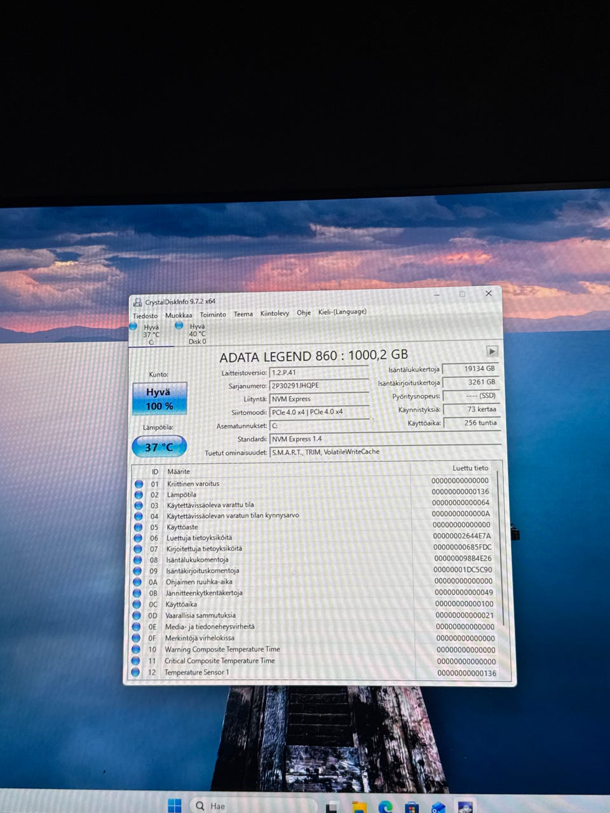Click the Hyvä 100 % health status button
The width and height of the screenshot is (610, 813).
click(159, 399)
